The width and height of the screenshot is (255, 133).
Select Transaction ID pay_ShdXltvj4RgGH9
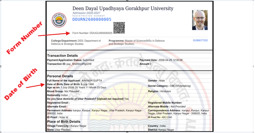(x=69, y=64)
